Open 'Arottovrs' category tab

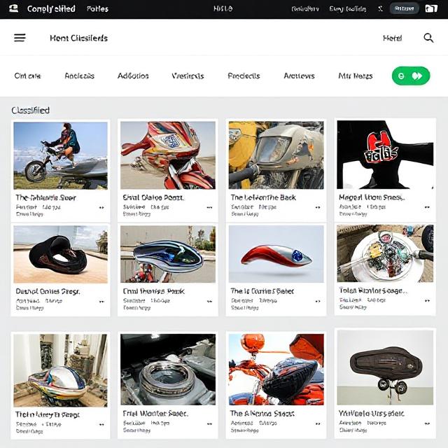(299, 76)
